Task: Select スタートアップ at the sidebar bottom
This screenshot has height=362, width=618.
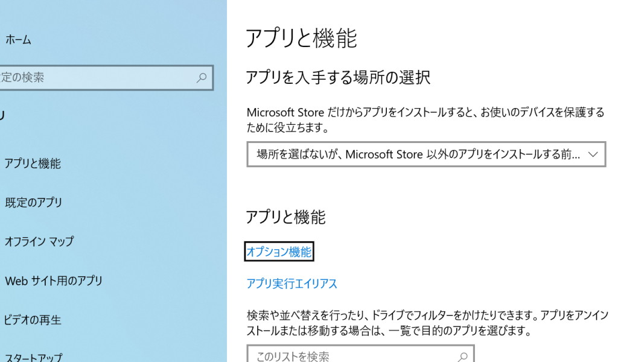Action: click(33, 356)
